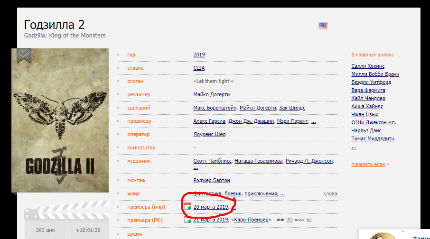
Task: Click the calendar icon beside Russian premiere date
Action: (187, 220)
